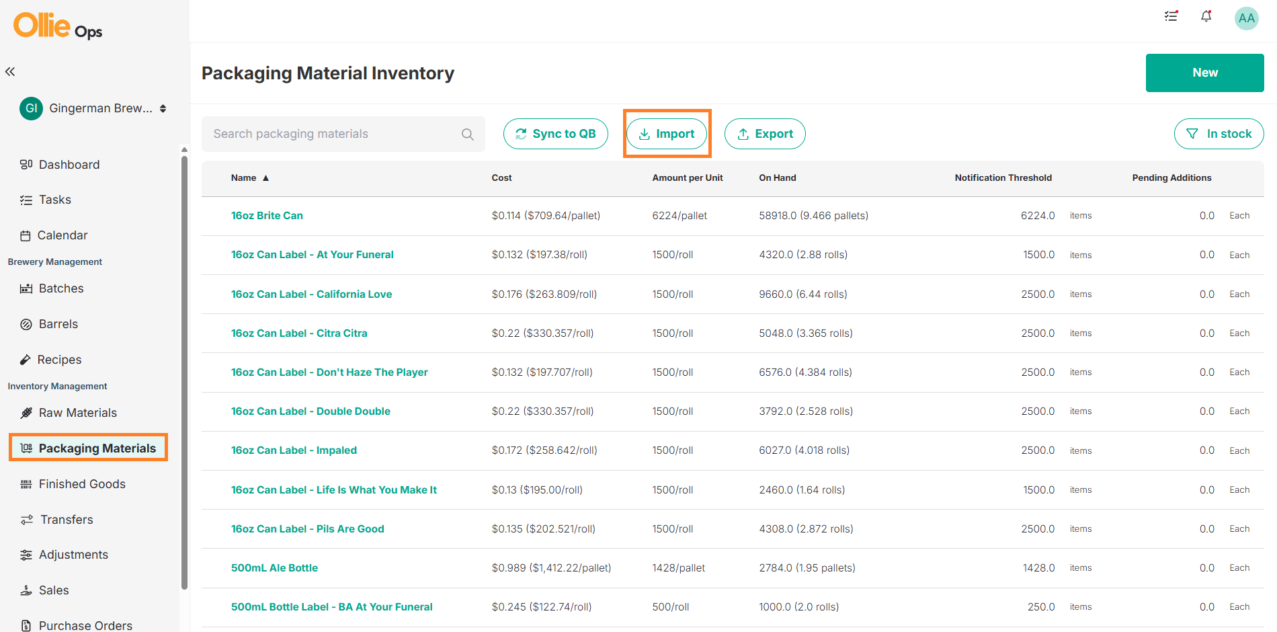Click amount 6224/pallet

[x=679, y=216]
